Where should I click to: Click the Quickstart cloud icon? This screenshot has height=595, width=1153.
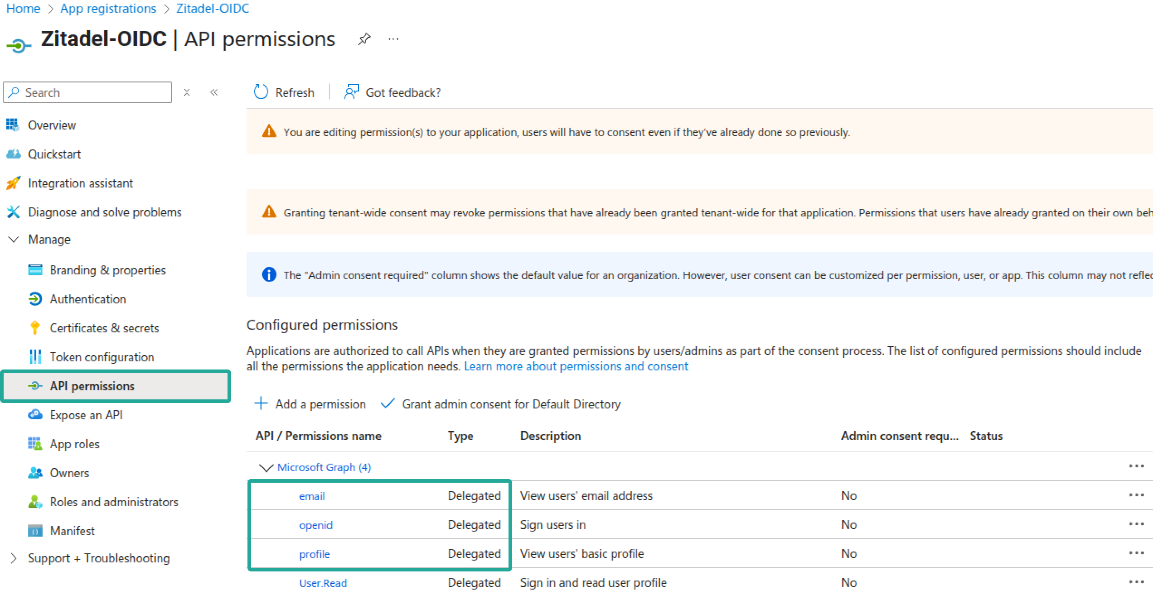pos(13,154)
